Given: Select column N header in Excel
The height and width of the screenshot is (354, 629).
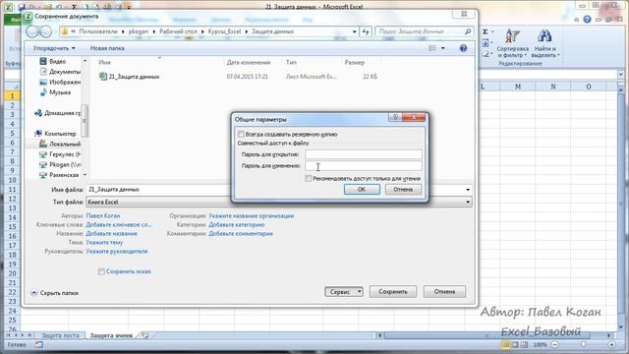Looking at the screenshot, I should (553, 87).
